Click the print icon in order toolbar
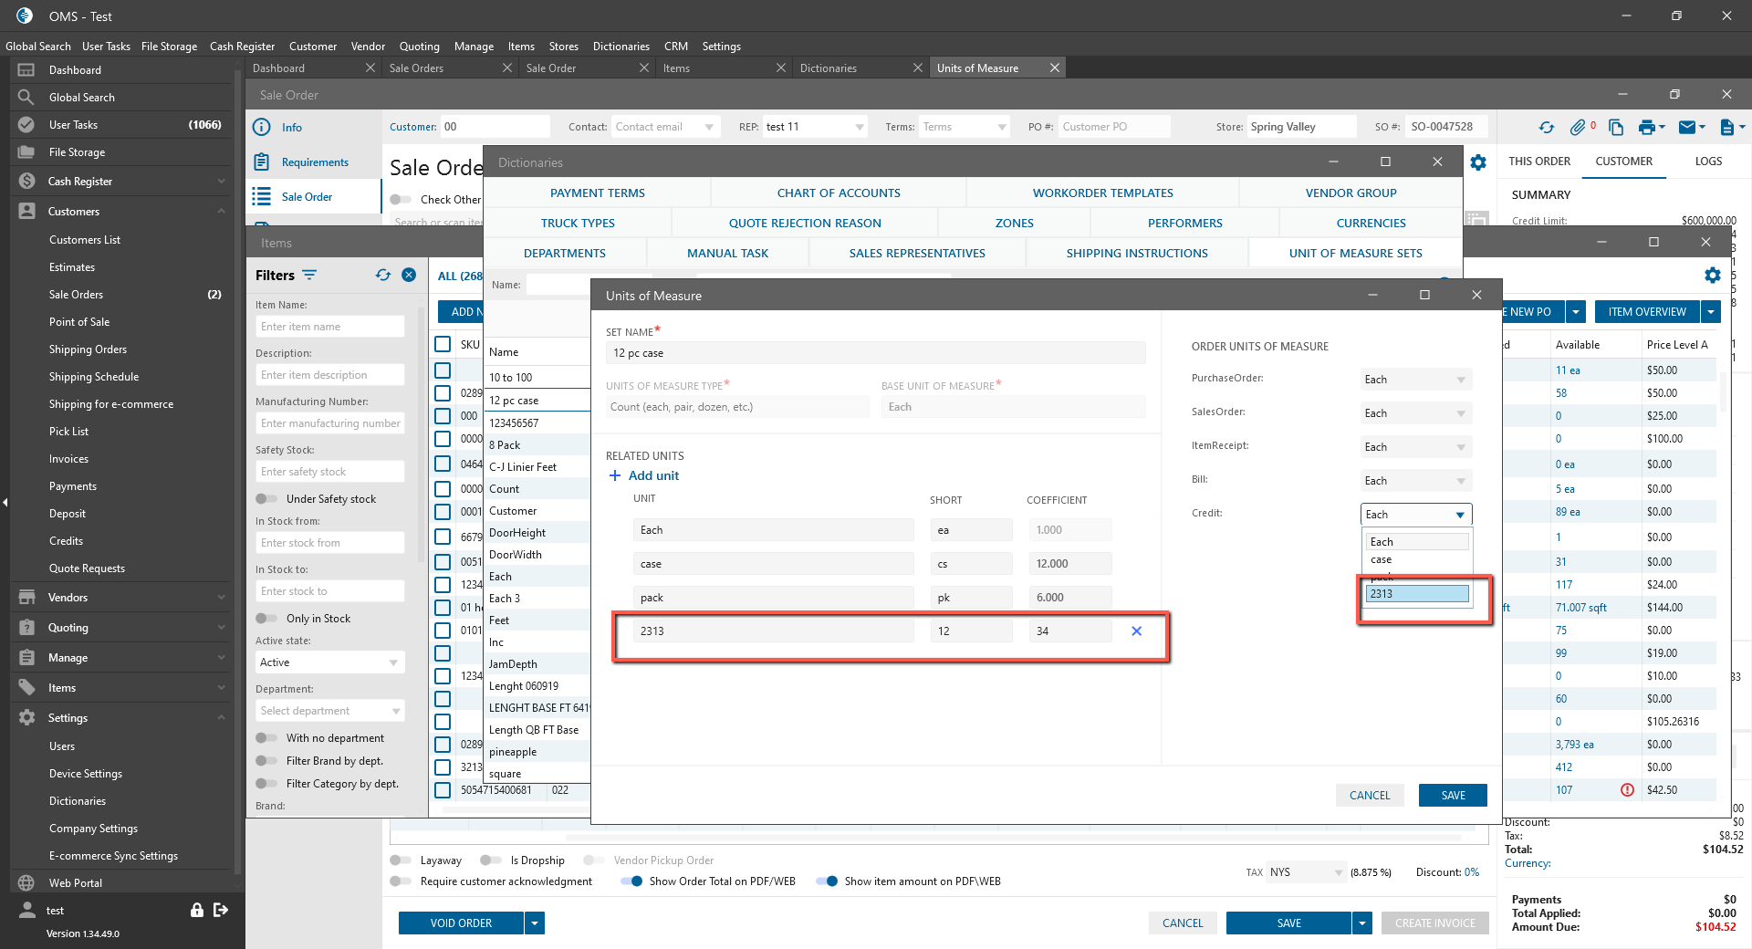Screen dimensions: 1752x949 coord(1646,128)
